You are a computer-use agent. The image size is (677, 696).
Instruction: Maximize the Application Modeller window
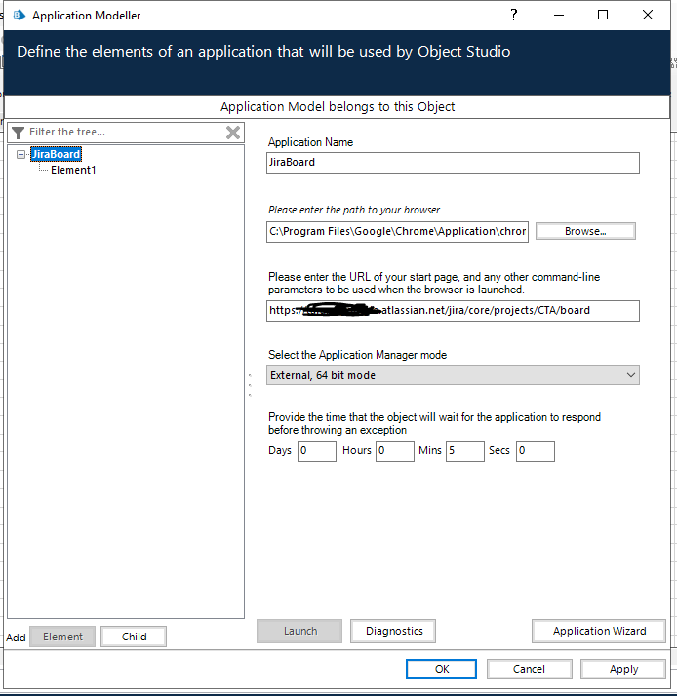pyautogui.click(x=603, y=15)
